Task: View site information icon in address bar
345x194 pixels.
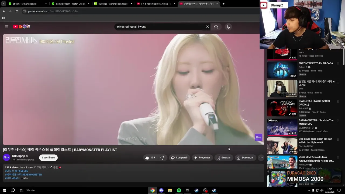Action: point(25,11)
